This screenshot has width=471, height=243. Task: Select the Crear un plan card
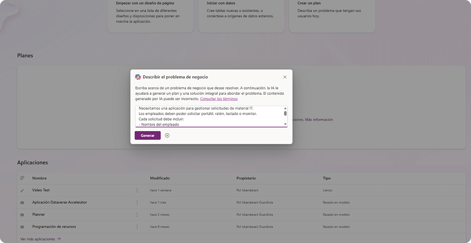click(332, 16)
